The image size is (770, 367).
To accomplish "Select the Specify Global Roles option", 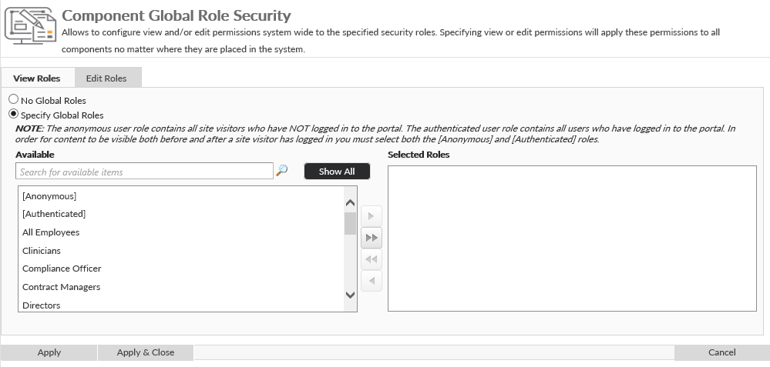I will [x=13, y=115].
